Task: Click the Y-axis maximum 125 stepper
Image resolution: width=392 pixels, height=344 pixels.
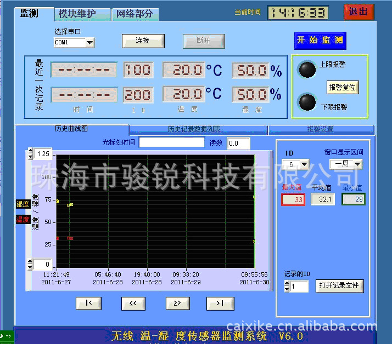Action: 30,153
